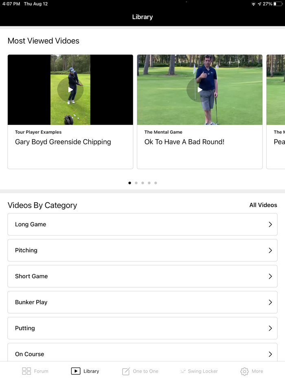The image size is (285, 380).
Task: View All Videos link
Action: point(263,205)
